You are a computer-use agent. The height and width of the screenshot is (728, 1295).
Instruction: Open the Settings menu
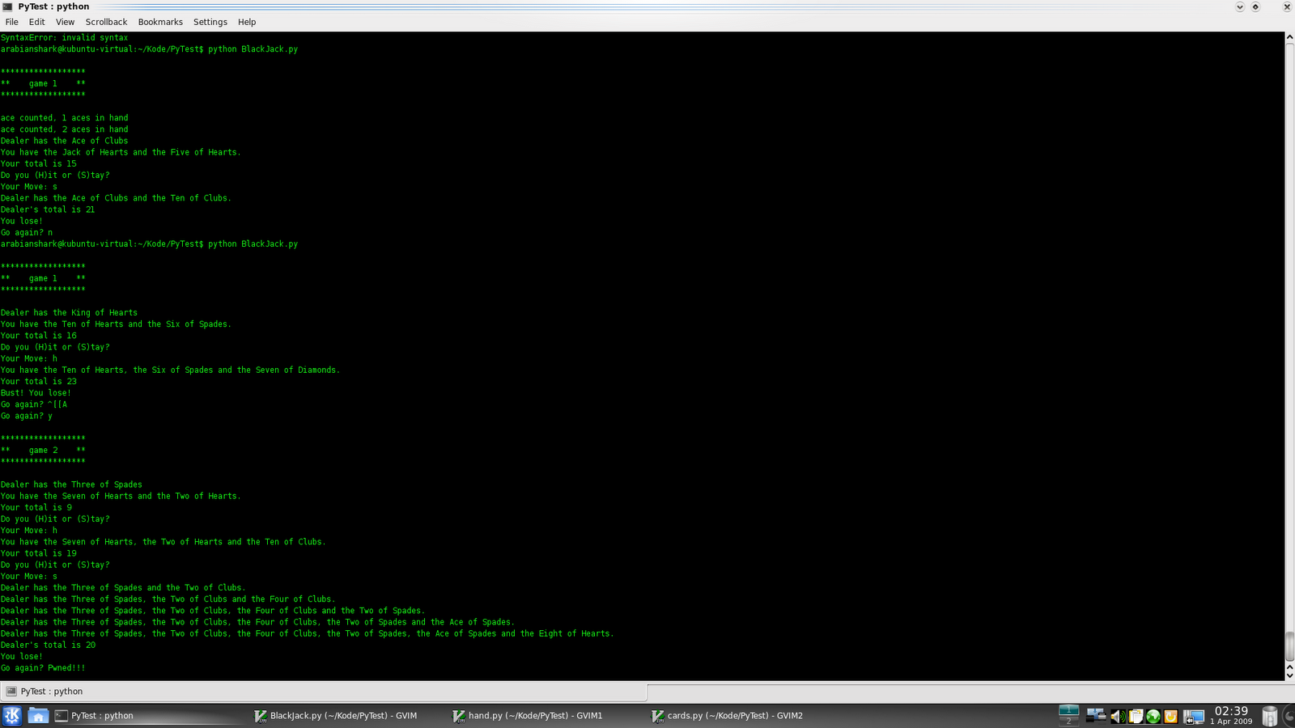coord(210,22)
